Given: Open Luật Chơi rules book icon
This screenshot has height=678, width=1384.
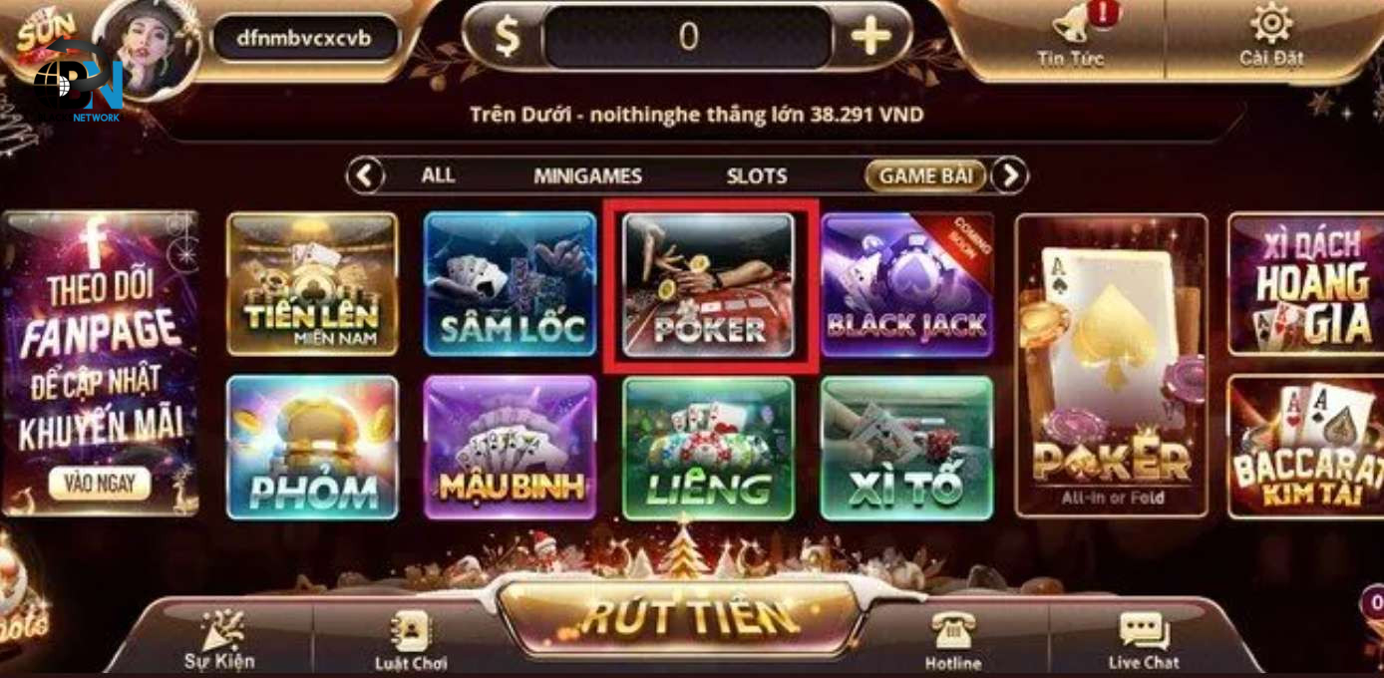Looking at the screenshot, I should 410,630.
